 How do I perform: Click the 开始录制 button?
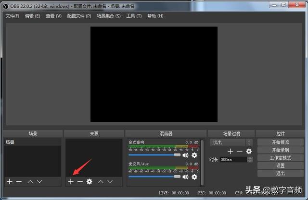[280, 150]
